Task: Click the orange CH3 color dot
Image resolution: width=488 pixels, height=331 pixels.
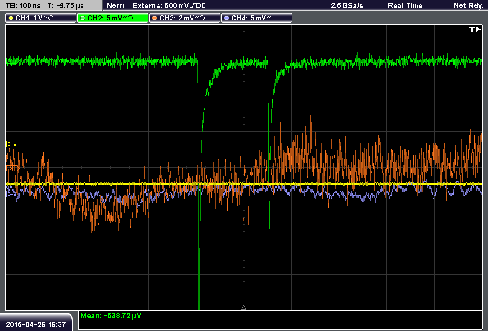Action: pos(155,18)
